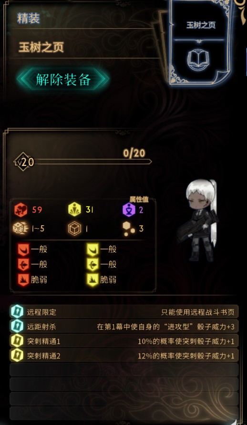Select the speed dice icon
Viewport: 247px width, 425px height.
(x=21, y=229)
